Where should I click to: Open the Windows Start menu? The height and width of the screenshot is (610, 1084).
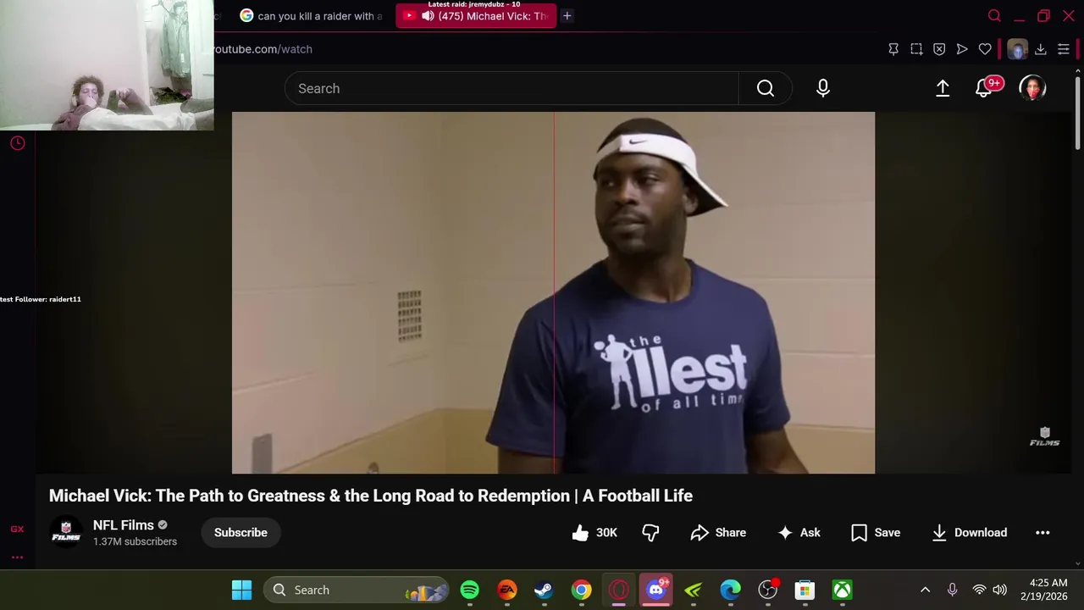241,590
